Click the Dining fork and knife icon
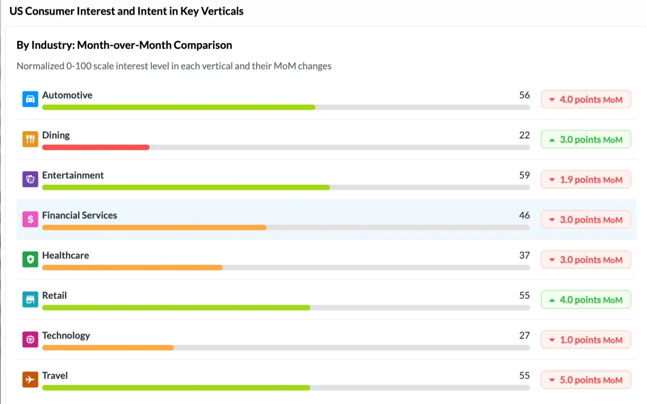 tap(30, 140)
